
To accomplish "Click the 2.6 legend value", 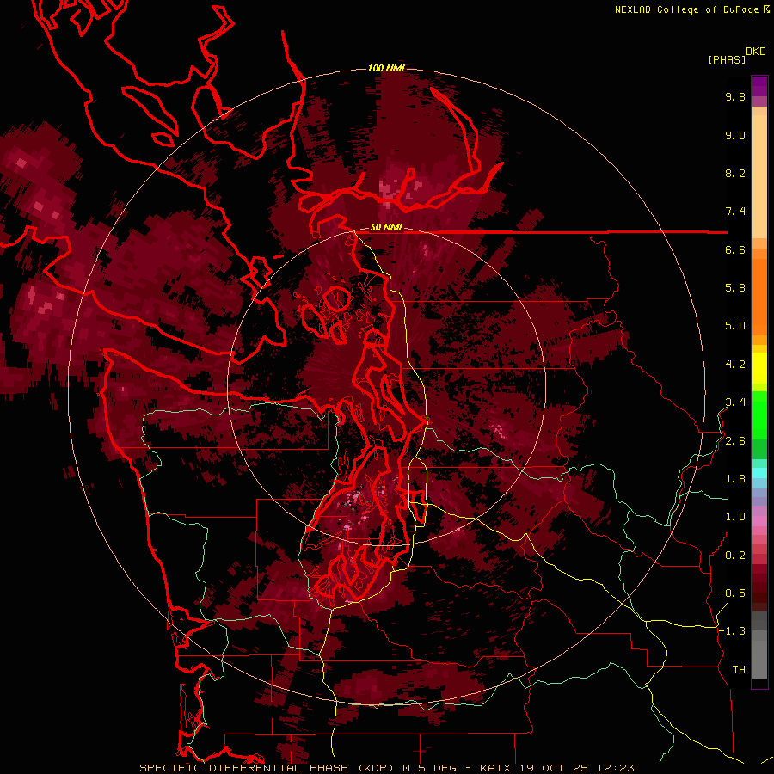I will 735,441.
